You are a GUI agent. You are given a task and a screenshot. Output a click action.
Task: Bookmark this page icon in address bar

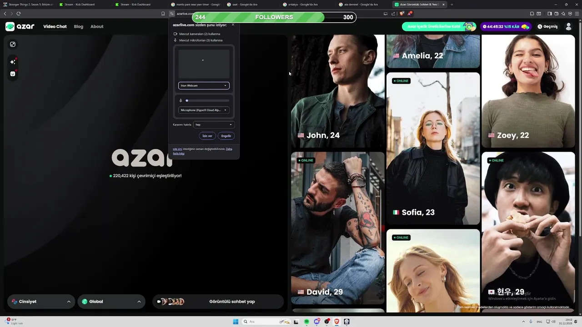pyautogui.click(x=163, y=14)
